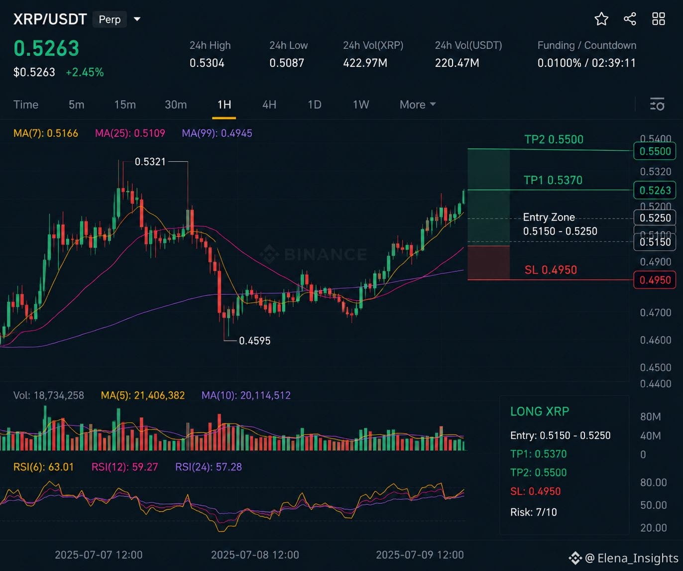The width and height of the screenshot is (683, 571).
Task: Click the MA(25): 0.5109 indicator label
Action: 130,133
